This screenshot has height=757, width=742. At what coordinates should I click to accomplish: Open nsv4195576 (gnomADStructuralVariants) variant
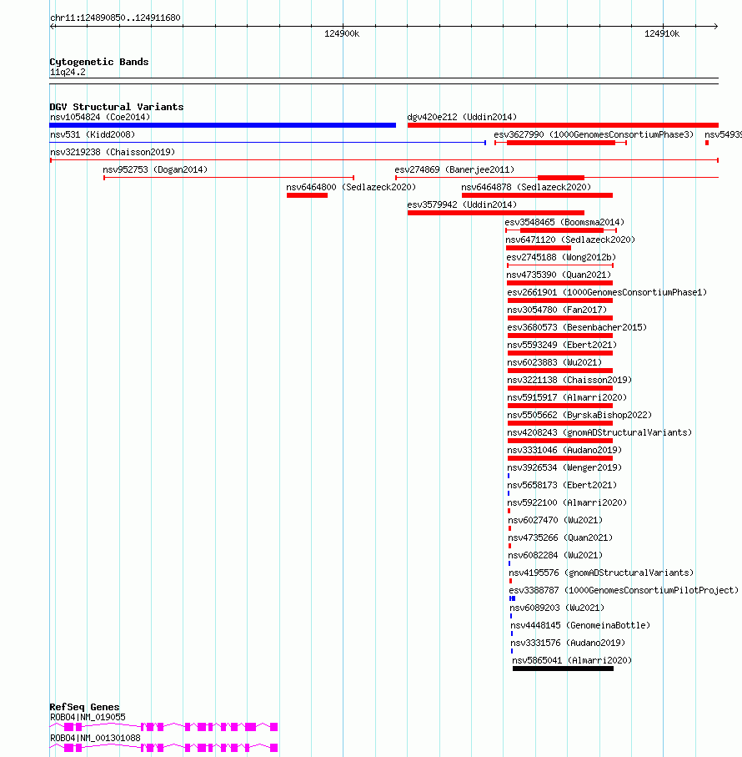[601, 573]
